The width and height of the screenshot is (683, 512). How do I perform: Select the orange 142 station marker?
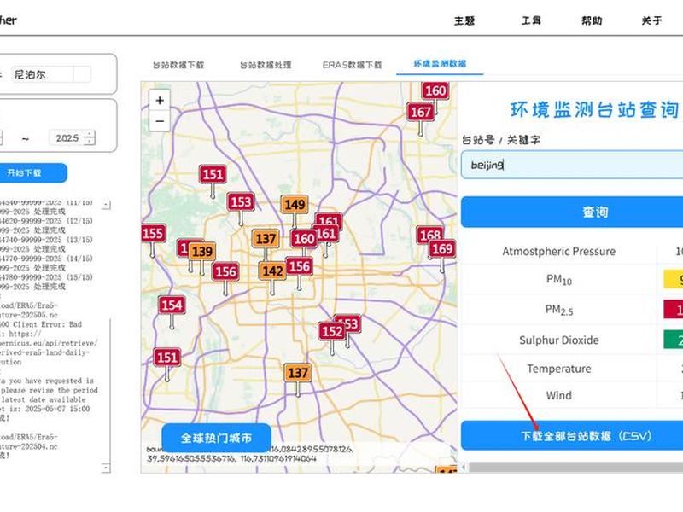[272, 271]
